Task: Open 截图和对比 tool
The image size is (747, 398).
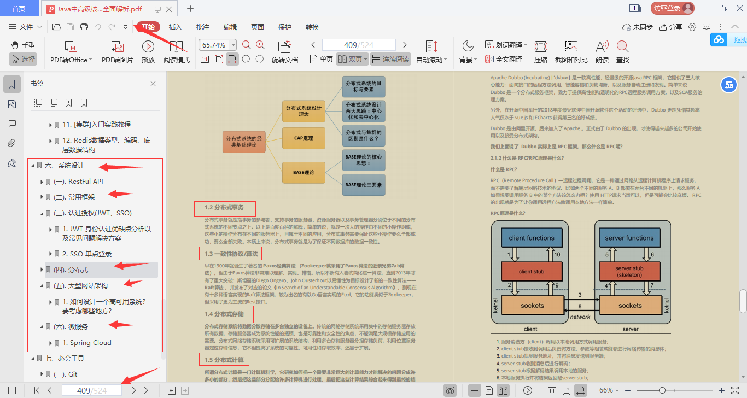Action: pyautogui.click(x=571, y=52)
